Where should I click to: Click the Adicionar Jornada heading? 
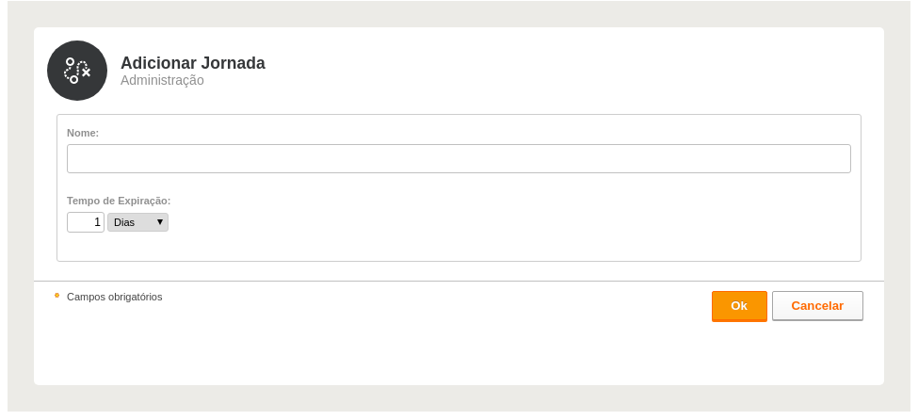pos(193,63)
